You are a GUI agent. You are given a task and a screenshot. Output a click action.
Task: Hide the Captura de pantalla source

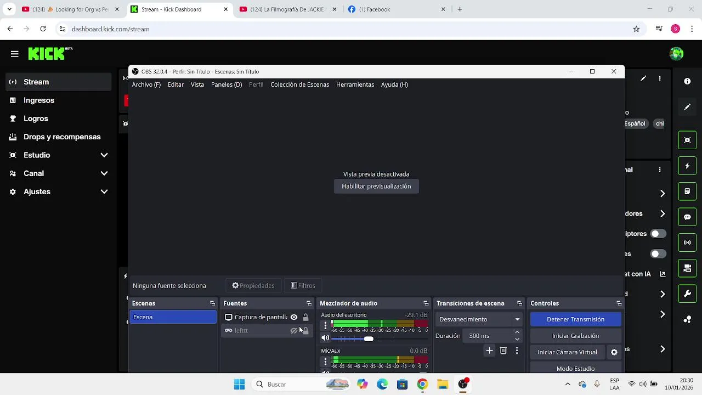pyautogui.click(x=294, y=317)
